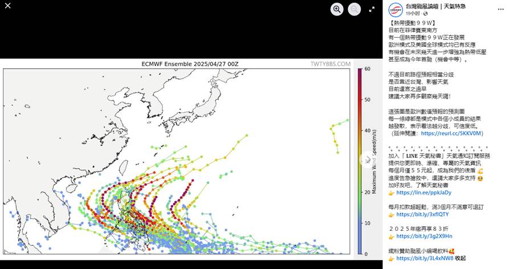
Task: Open the post options three-dot menu
Action: pos(500,9)
